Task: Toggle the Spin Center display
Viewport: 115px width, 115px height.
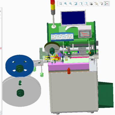Action: click(106, 4)
